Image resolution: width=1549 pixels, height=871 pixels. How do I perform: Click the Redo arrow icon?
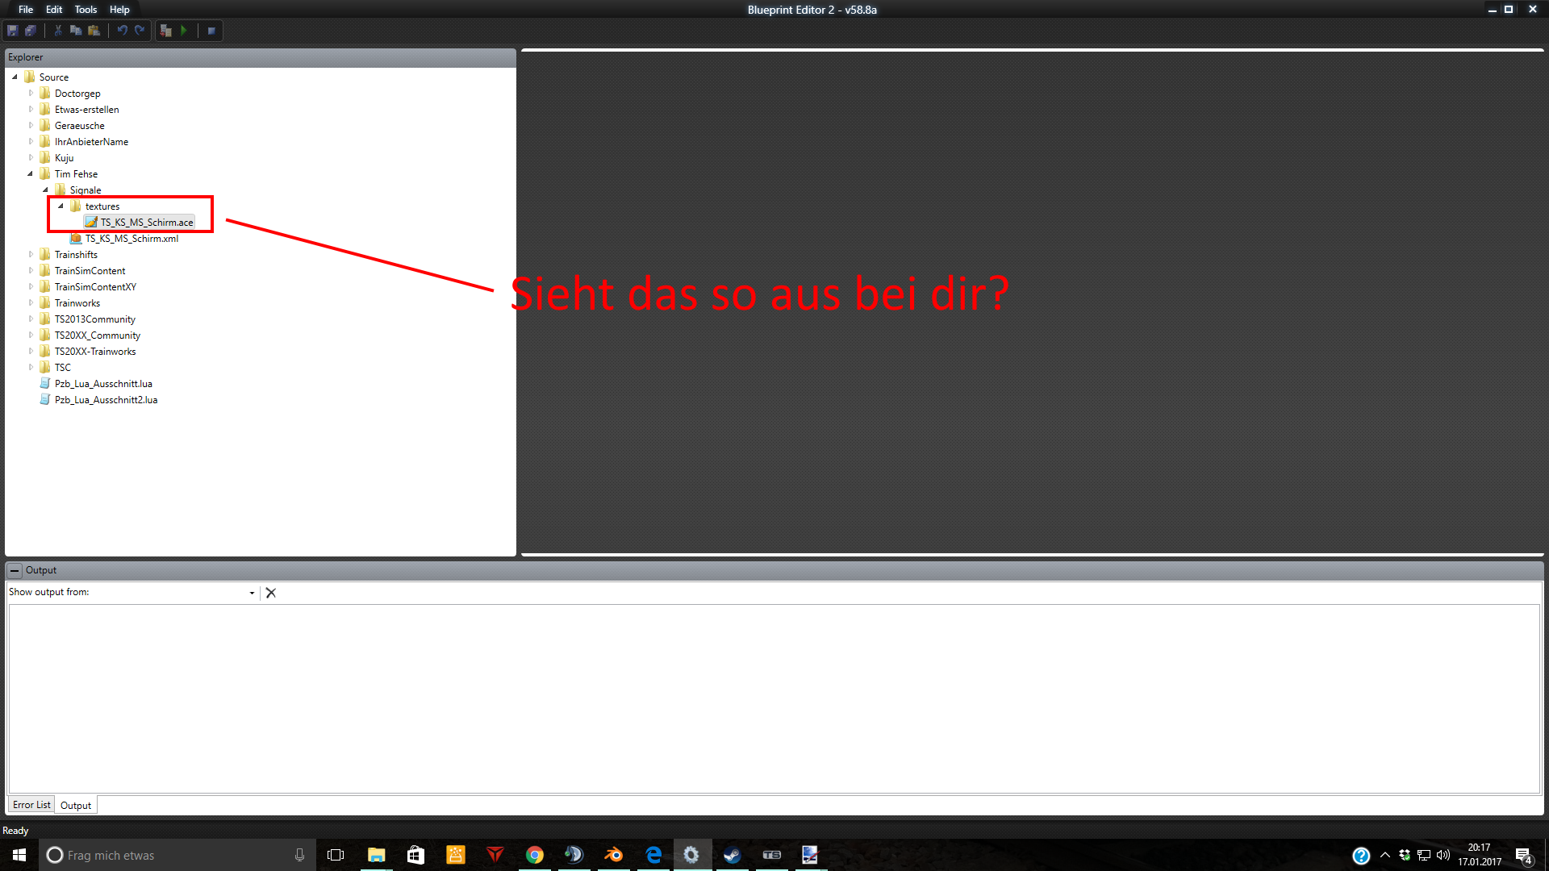[x=140, y=31]
